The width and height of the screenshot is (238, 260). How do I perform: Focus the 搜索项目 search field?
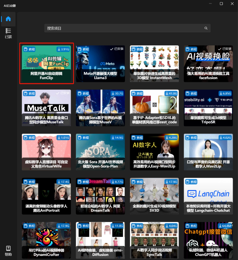(x=127, y=28)
